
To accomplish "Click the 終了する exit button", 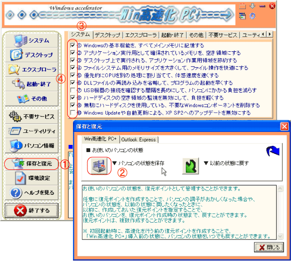I will point(32,211).
